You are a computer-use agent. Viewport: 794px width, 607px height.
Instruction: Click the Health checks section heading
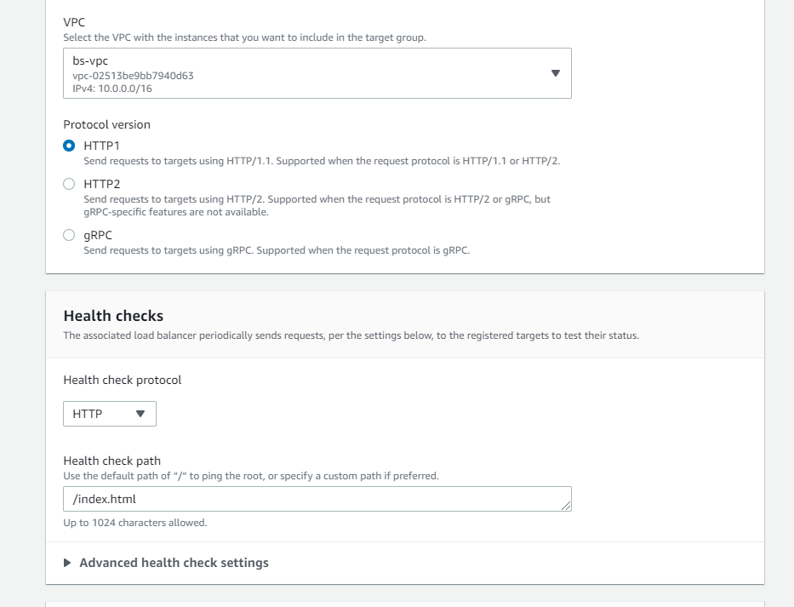click(113, 316)
